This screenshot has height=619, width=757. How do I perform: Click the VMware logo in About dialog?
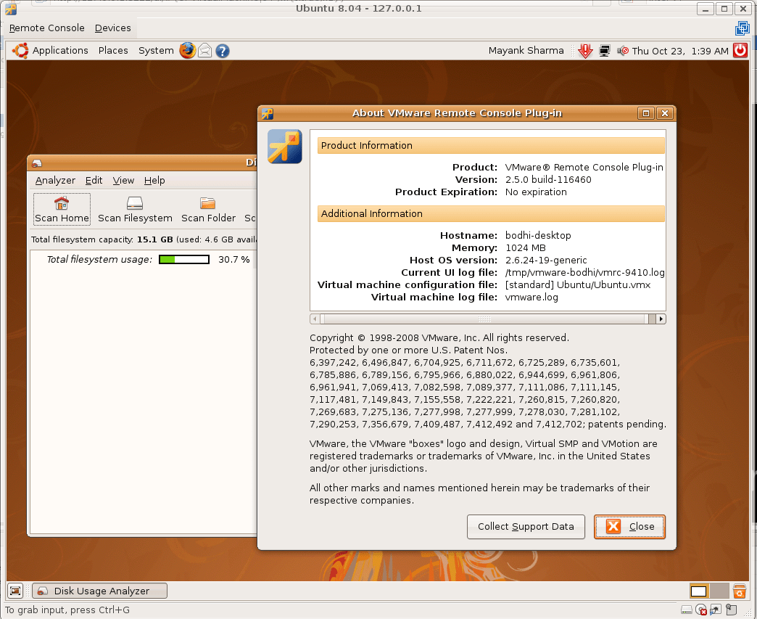(285, 147)
